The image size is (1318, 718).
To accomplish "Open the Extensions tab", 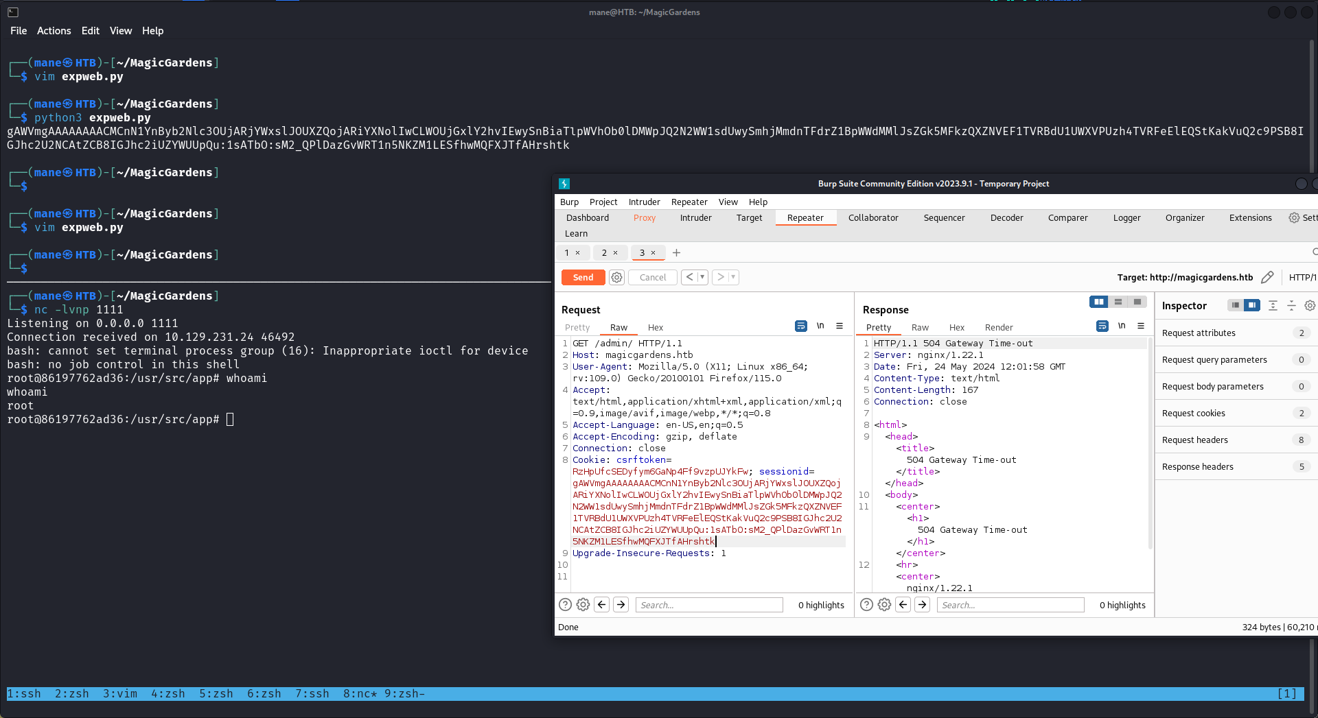I will point(1250,218).
